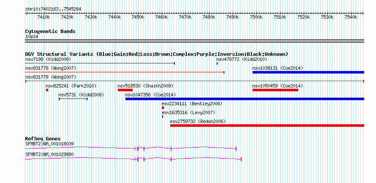Click the right arrow end of ruler
The image size is (376, 183).
[363, 13]
